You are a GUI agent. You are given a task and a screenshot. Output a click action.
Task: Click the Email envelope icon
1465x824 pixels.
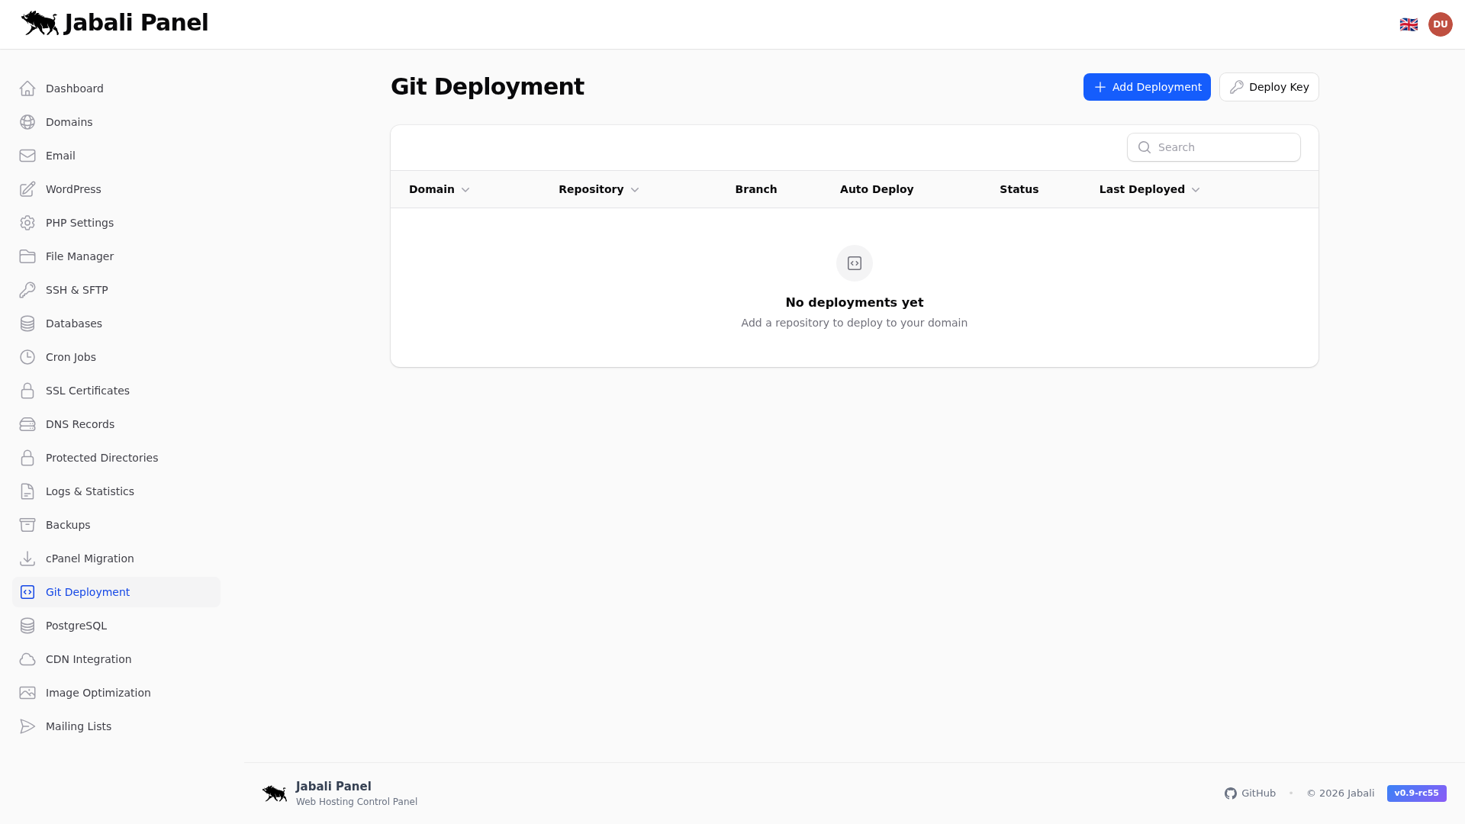point(27,156)
